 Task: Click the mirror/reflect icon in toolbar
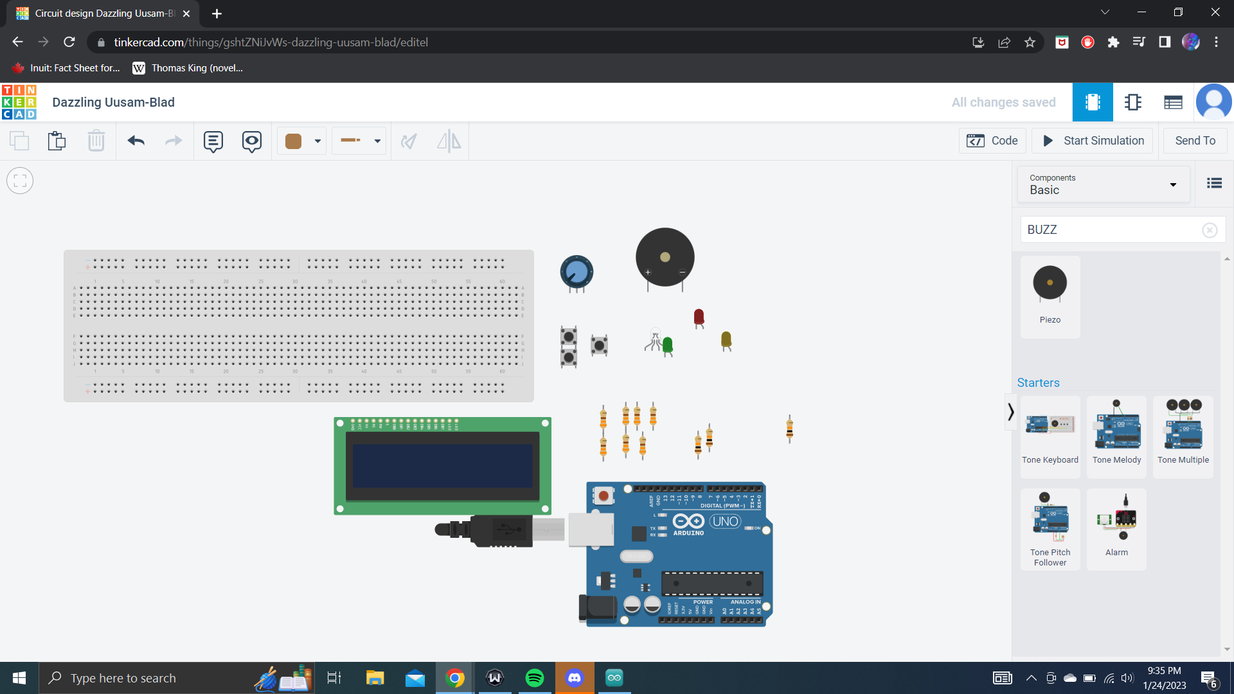(450, 141)
